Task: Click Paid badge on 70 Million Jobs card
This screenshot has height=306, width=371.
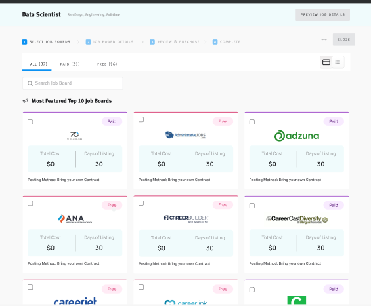Action: click(112, 121)
